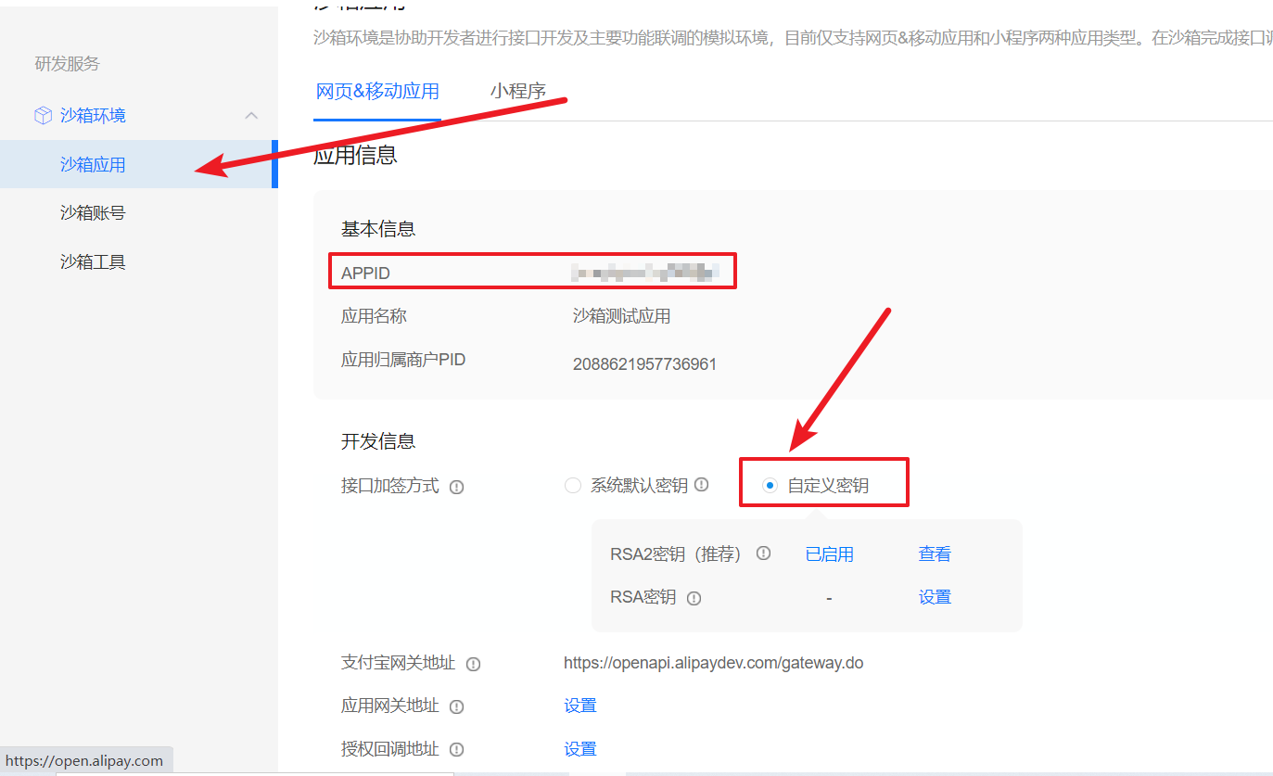Click the 应用名称 label
Viewport: 1273px width, 776px height.
point(374,316)
